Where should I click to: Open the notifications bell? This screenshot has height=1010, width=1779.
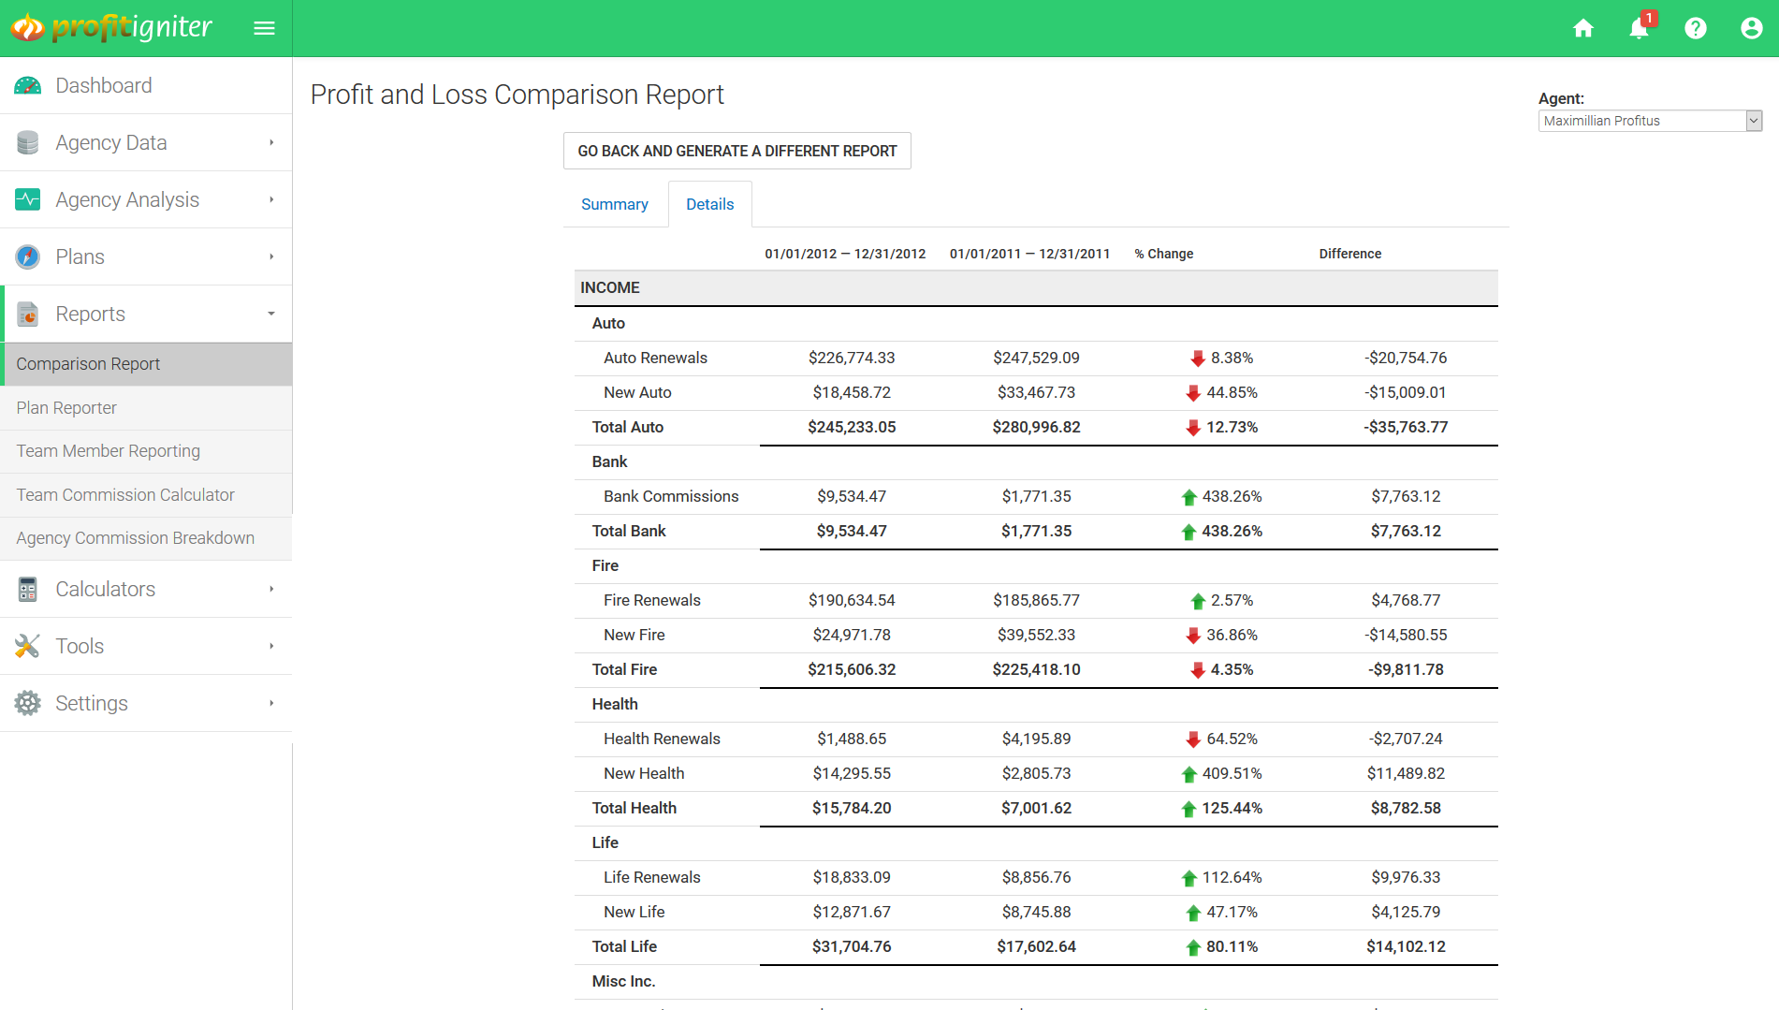coord(1639,28)
